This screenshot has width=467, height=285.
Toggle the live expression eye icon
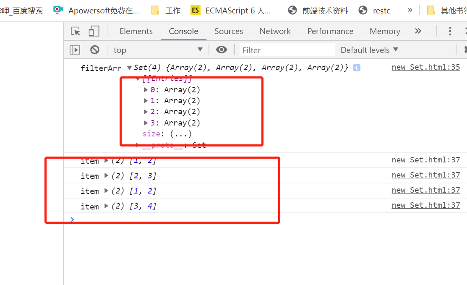tap(221, 50)
